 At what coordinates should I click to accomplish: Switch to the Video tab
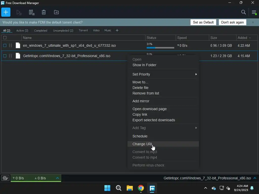pyautogui.click(x=96, y=30)
